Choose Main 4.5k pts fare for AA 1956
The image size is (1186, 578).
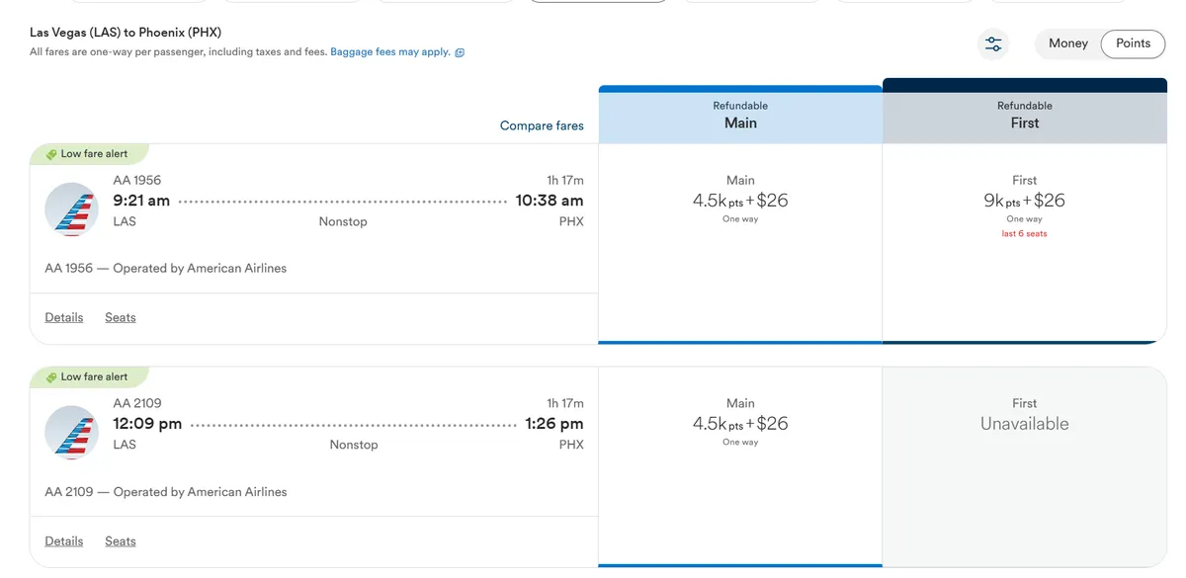[740, 243]
